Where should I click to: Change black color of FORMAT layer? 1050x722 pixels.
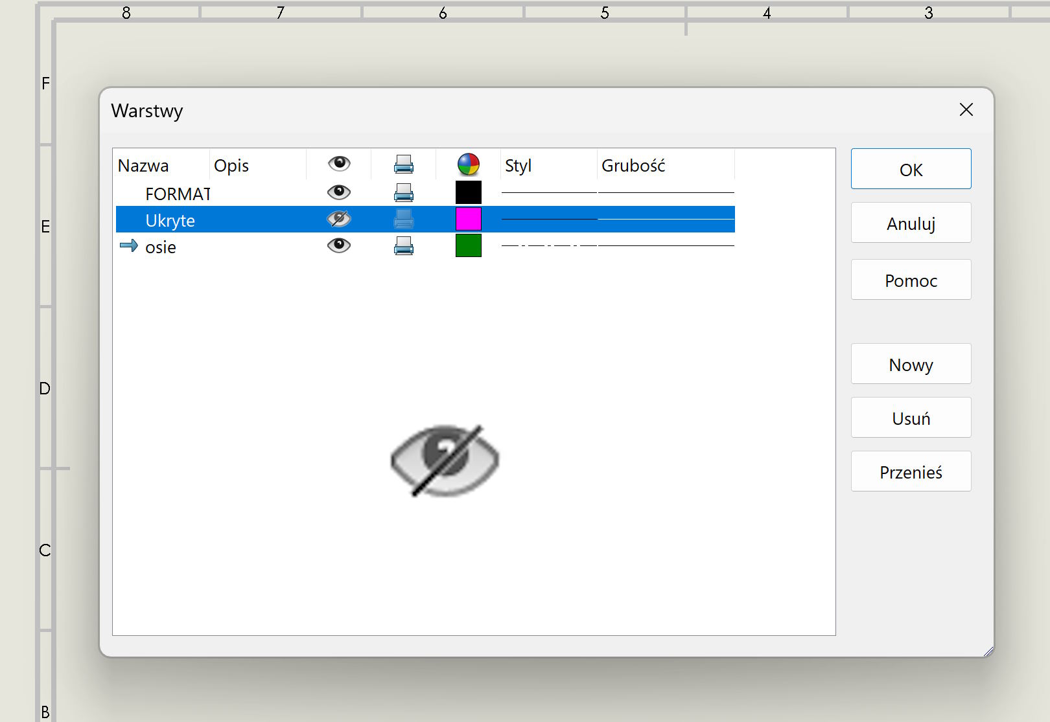click(x=468, y=192)
